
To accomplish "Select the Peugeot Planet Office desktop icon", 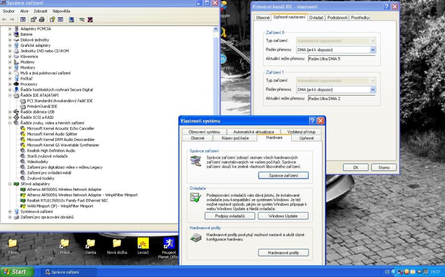I will pos(169,245).
